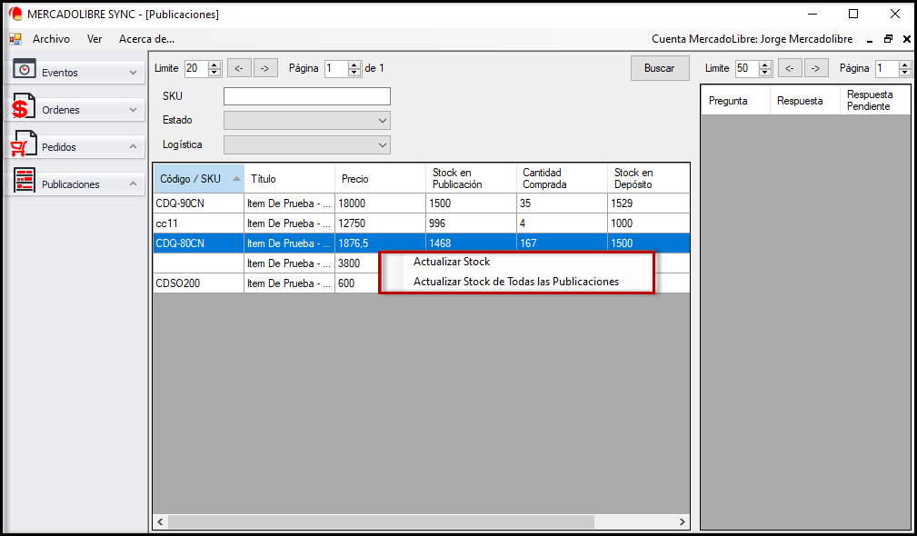Select the cc11 SKU cell
The image size is (917, 536).
click(x=199, y=223)
